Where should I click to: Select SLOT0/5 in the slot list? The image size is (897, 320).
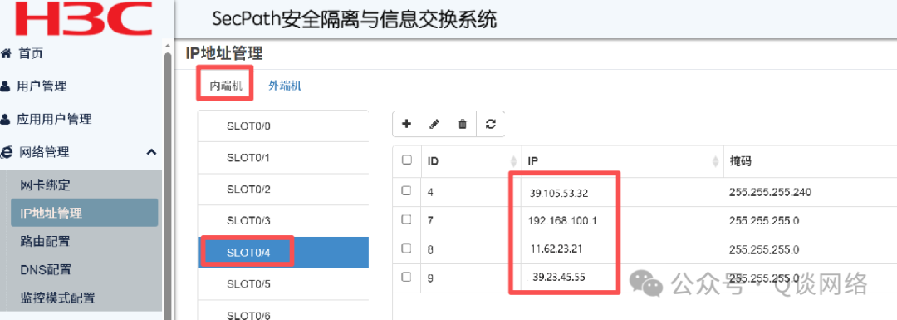pyautogui.click(x=283, y=283)
